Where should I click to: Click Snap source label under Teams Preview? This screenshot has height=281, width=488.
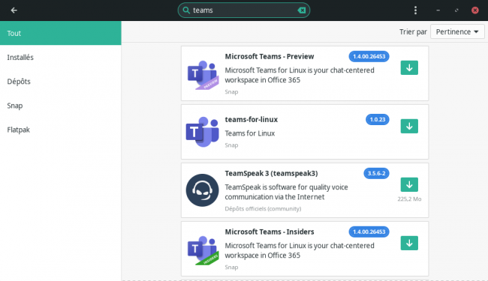(x=231, y=92)
